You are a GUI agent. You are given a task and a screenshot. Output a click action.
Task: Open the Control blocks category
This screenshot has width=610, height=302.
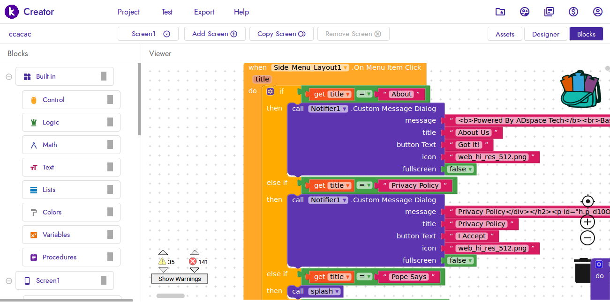[x=71, y=100]
